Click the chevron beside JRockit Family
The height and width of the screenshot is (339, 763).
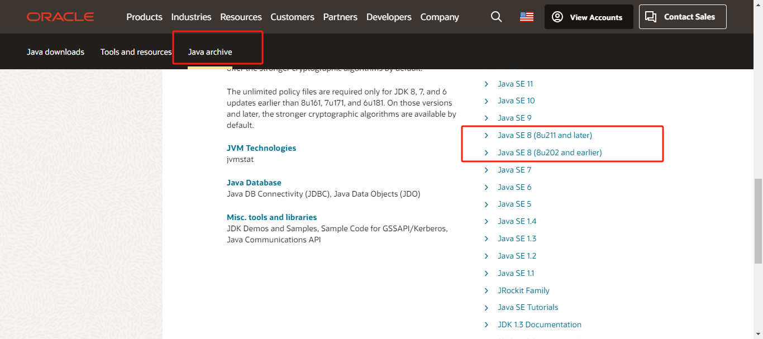tap(487, 290)
